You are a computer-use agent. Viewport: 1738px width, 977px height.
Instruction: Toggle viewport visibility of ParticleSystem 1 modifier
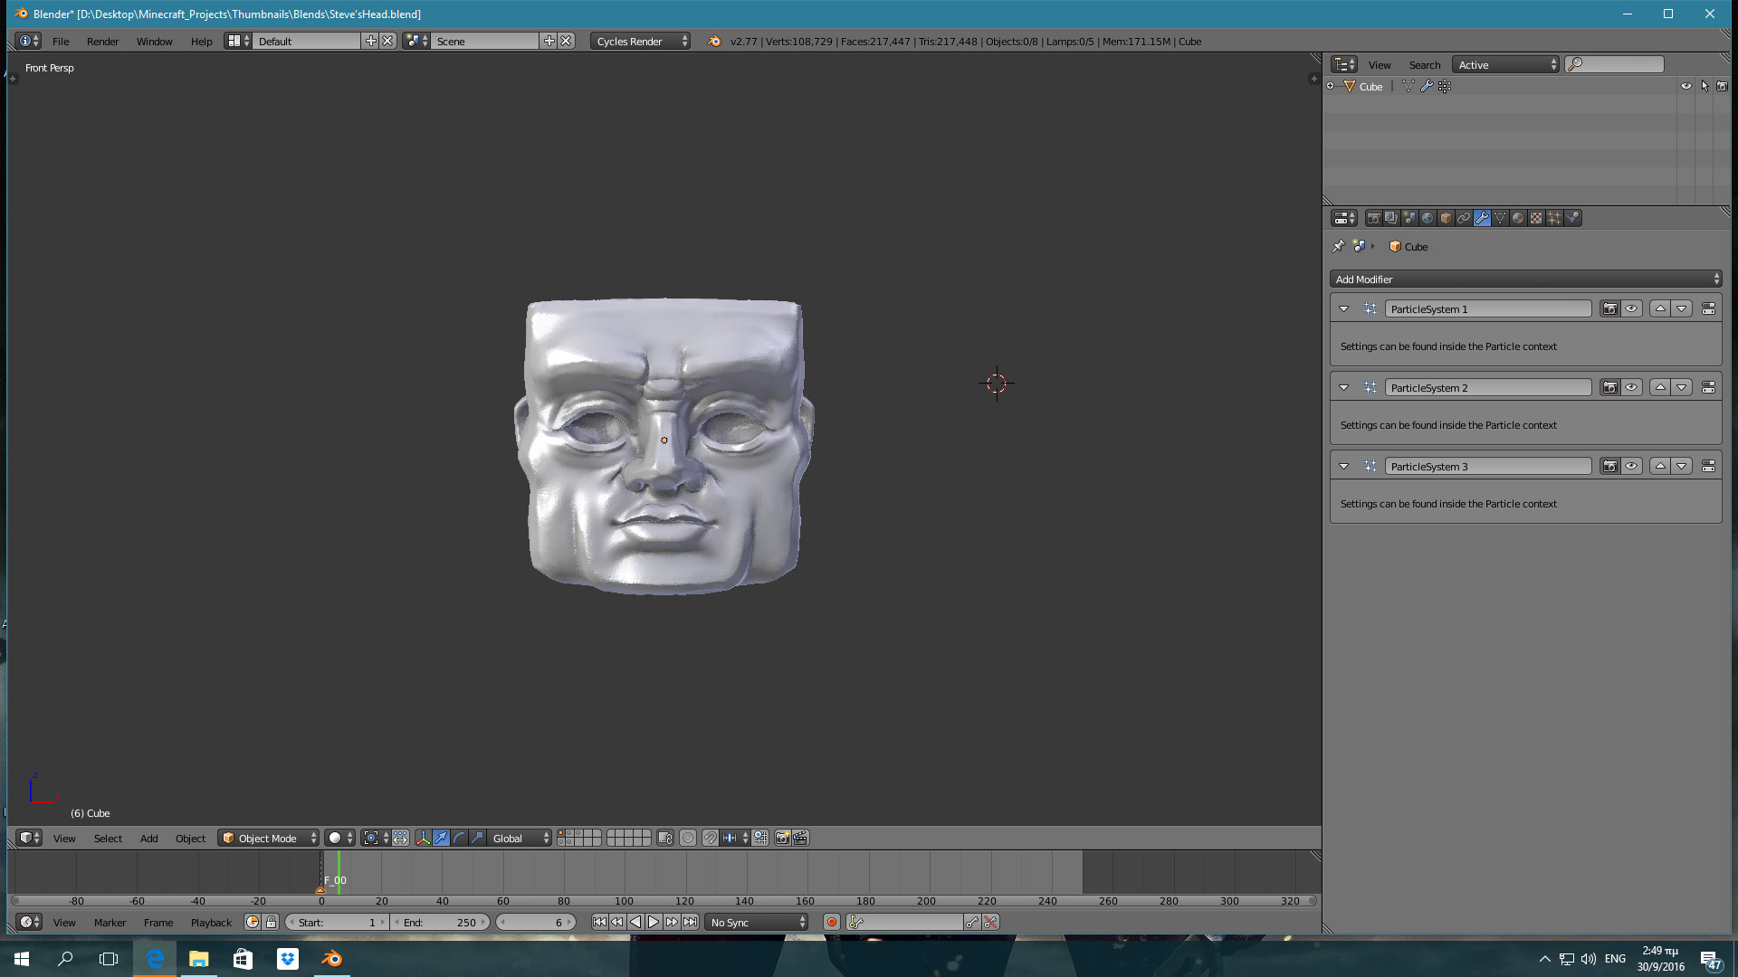coord(1631,308)
